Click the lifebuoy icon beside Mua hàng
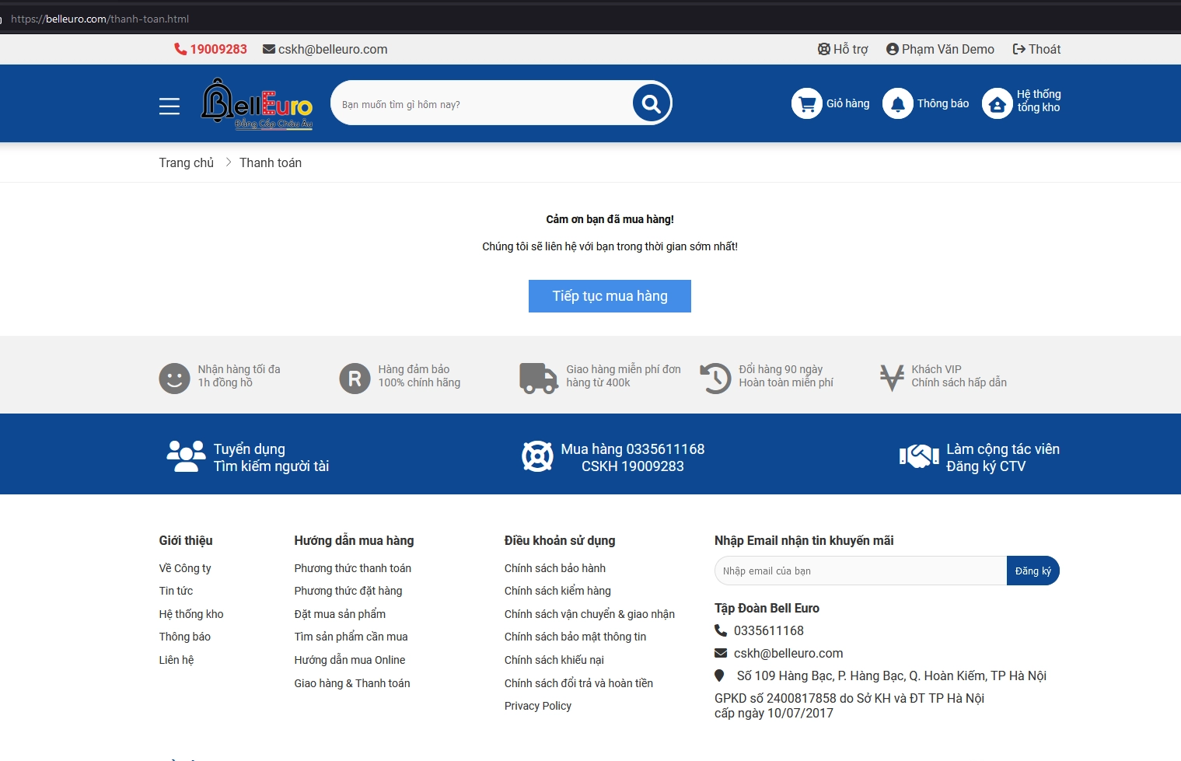Image resolution: width=1181 pixels, height=761 pixels. [x=537, y=456]
